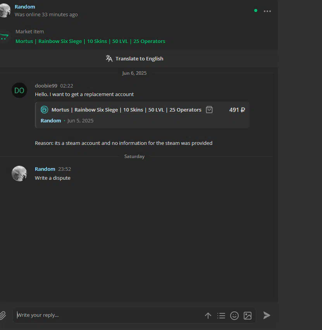Screen dimensions: 322x330
Task: Click the translate language icon
Action: pos(109,58)
